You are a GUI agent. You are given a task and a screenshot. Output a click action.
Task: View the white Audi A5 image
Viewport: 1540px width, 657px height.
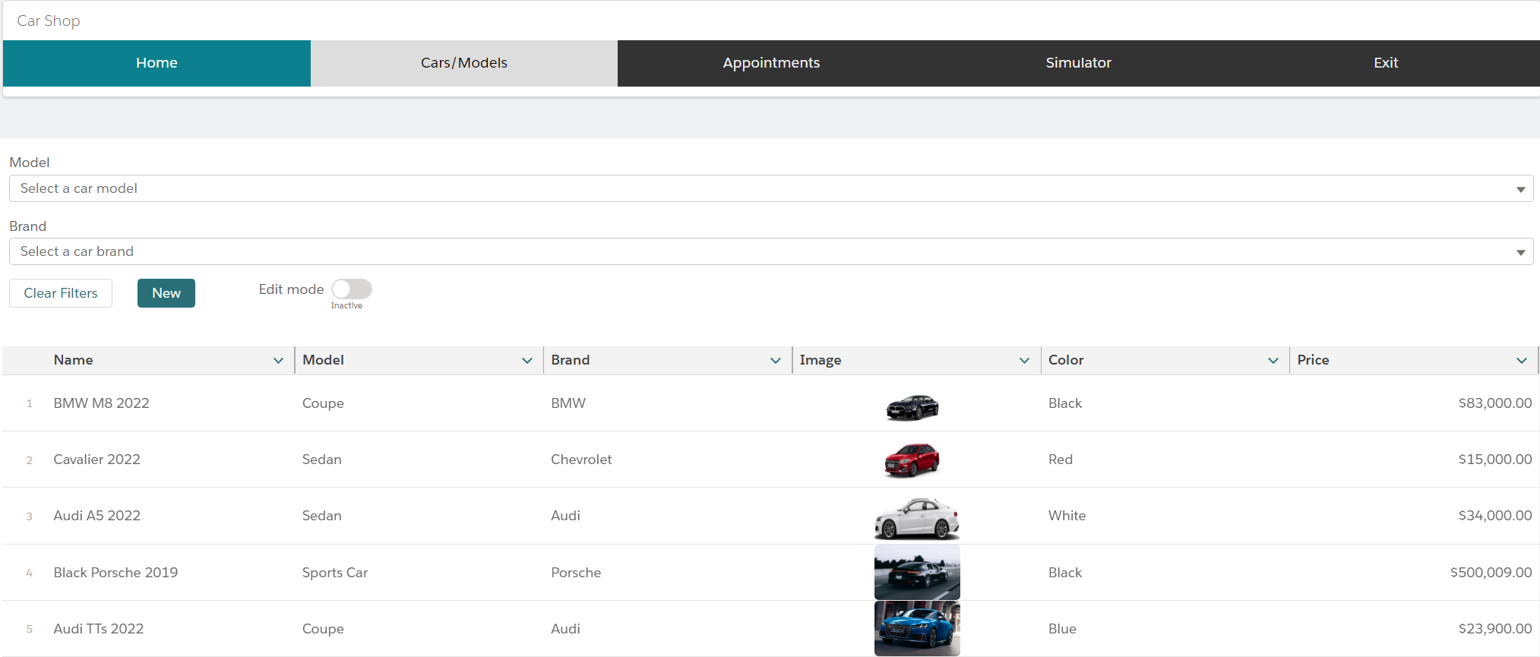pos(917,518)
